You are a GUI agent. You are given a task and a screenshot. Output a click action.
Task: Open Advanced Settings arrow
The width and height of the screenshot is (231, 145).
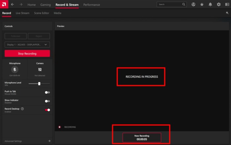pos(49,141)
